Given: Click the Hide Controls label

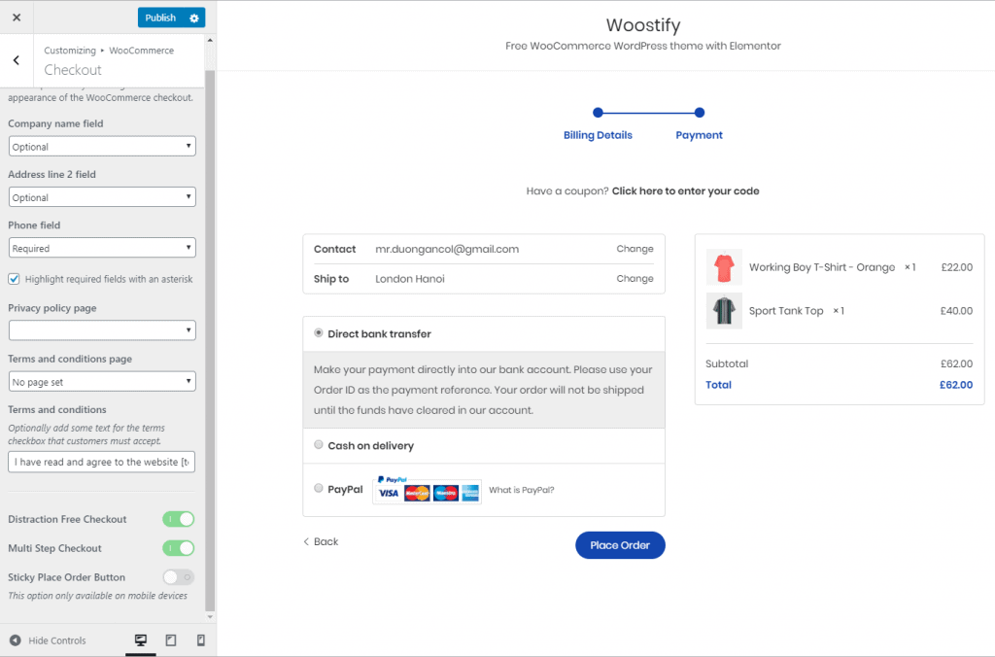Looking at the screenshot, I should click(x=57, y=640).
